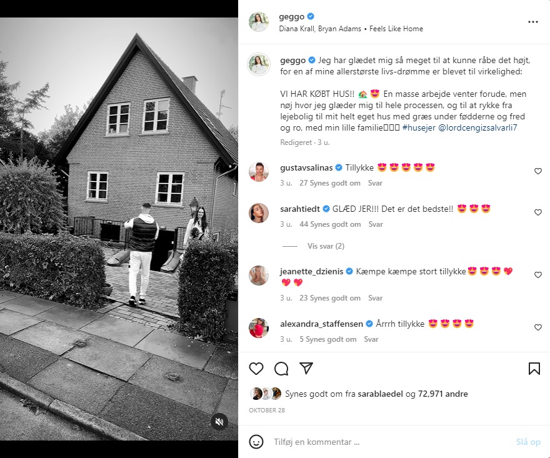The height and width of the screenshot is (458, 550).
Task: Open the three-dot more options menu
Action: point(532,22)
